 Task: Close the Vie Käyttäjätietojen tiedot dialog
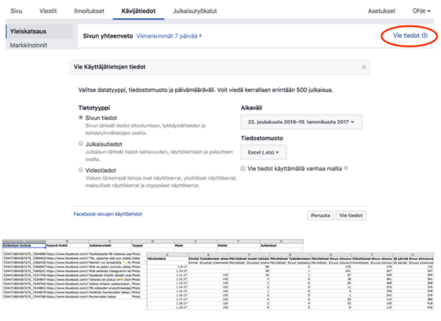coord(364,66)
